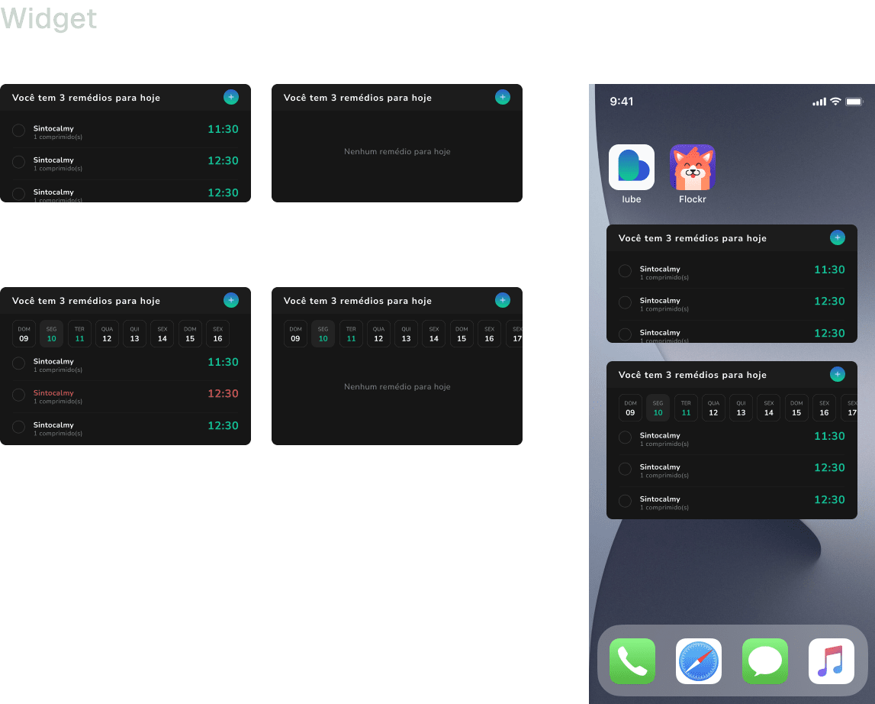875x704 pixels.
Task: Open the Phone app in the dock
Action: [x=632, y=661]
